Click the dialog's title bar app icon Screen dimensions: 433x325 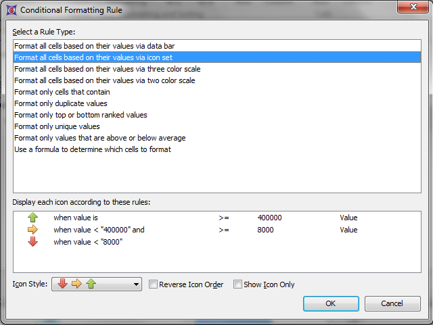(x=9, y=10)
